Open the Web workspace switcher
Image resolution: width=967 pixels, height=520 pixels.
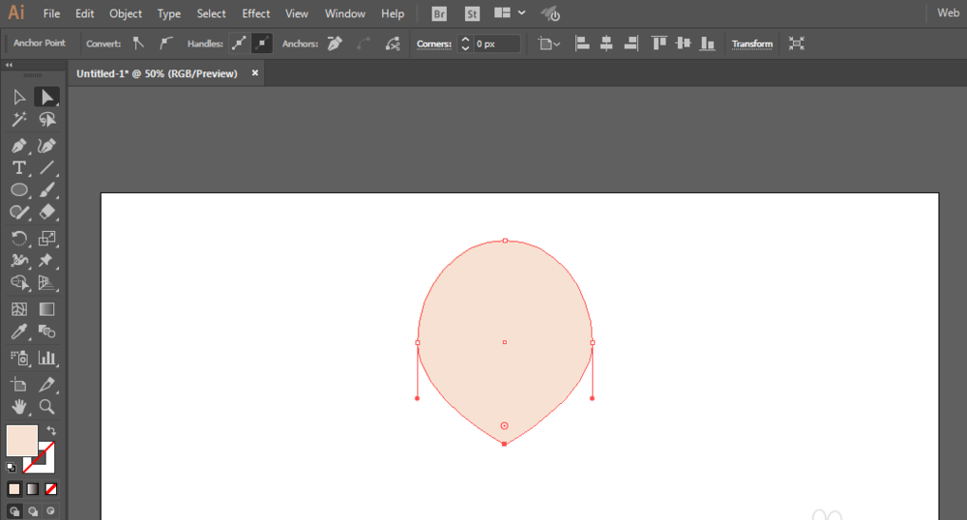pyautogui.click(x=948, y=13)
